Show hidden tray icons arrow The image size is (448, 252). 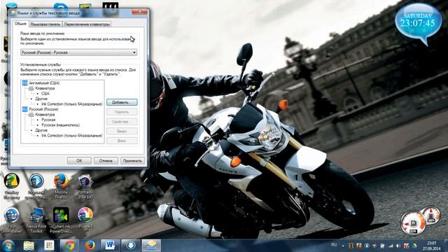343,246
